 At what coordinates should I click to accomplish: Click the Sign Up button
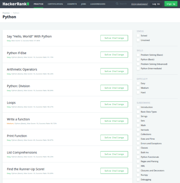(x=171, y=4)
